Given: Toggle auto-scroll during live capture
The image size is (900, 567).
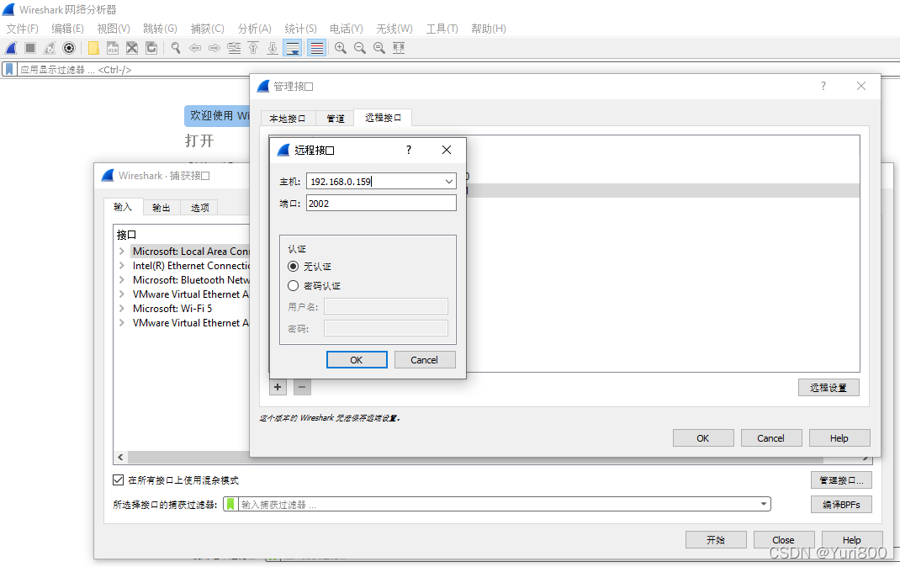Looking at the screenshot, I should 293,48.
